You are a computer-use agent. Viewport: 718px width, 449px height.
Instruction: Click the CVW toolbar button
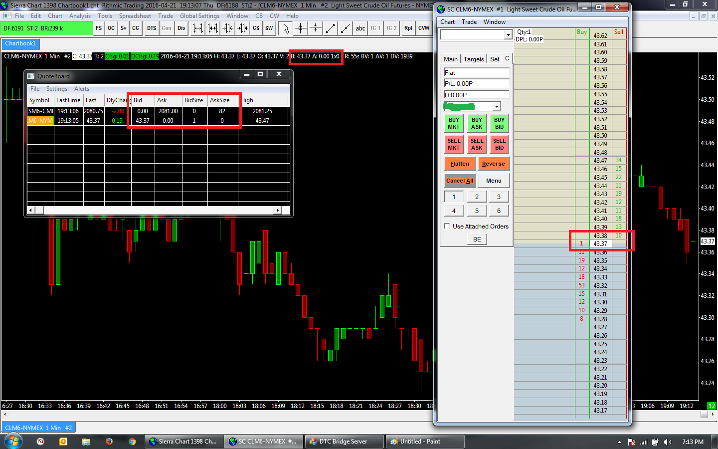424,28
